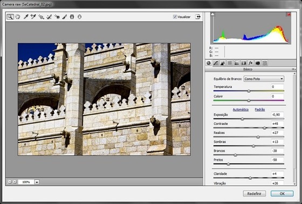Click the cathedral preview image

[104, 99]
